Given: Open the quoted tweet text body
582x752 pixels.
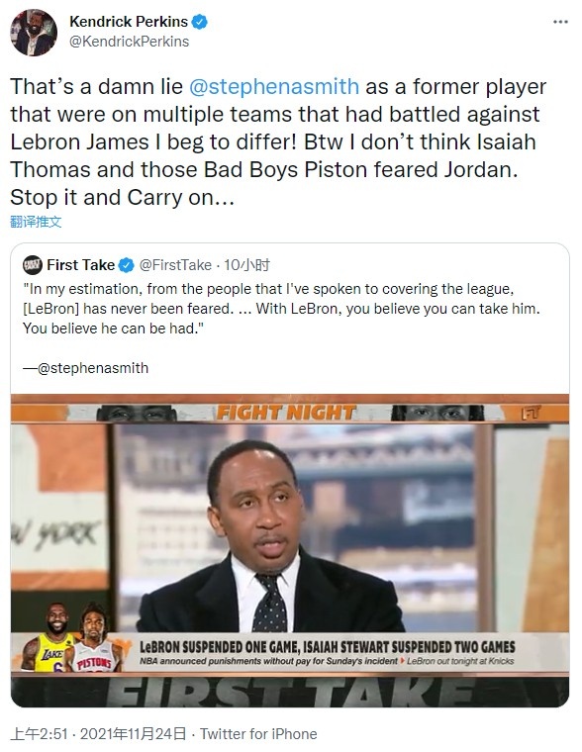Looking at the screenshot, I should pos(281,309).
